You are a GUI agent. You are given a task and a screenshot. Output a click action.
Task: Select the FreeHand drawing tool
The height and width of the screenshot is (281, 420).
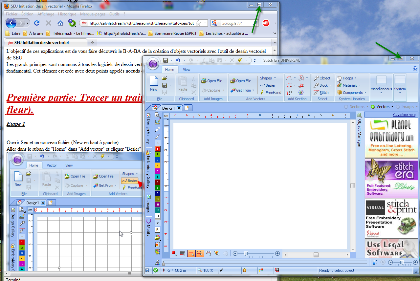tap(270, 93)
